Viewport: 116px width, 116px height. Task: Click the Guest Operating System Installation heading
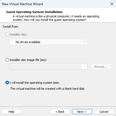(x=34, y=12)
